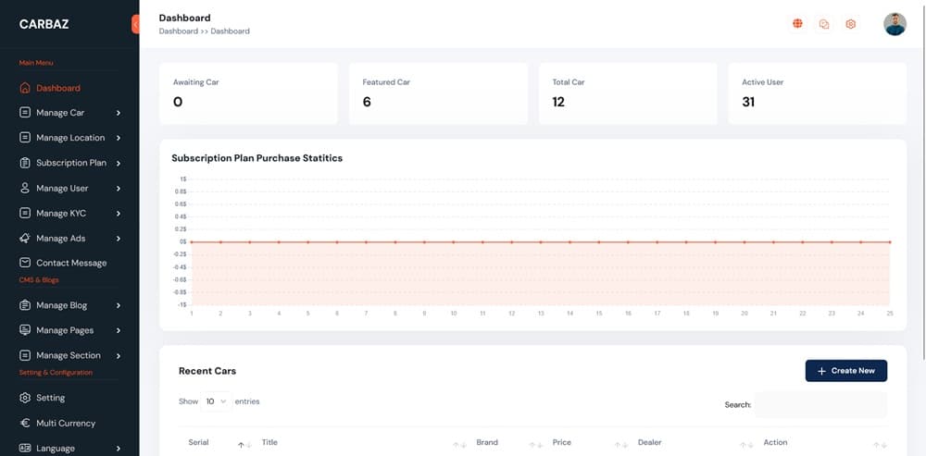Click the Multi Currency euro icon

coord(25,423)
